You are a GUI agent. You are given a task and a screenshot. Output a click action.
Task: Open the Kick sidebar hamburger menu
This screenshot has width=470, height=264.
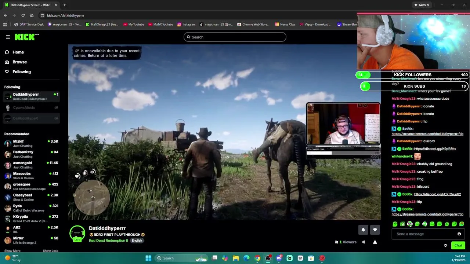8,37
